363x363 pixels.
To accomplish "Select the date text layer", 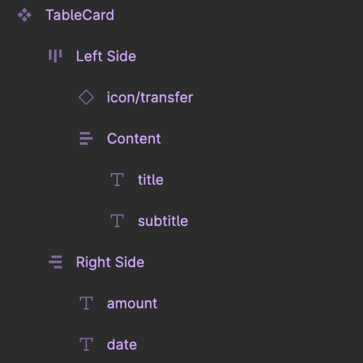I will (x=122, y=344).
